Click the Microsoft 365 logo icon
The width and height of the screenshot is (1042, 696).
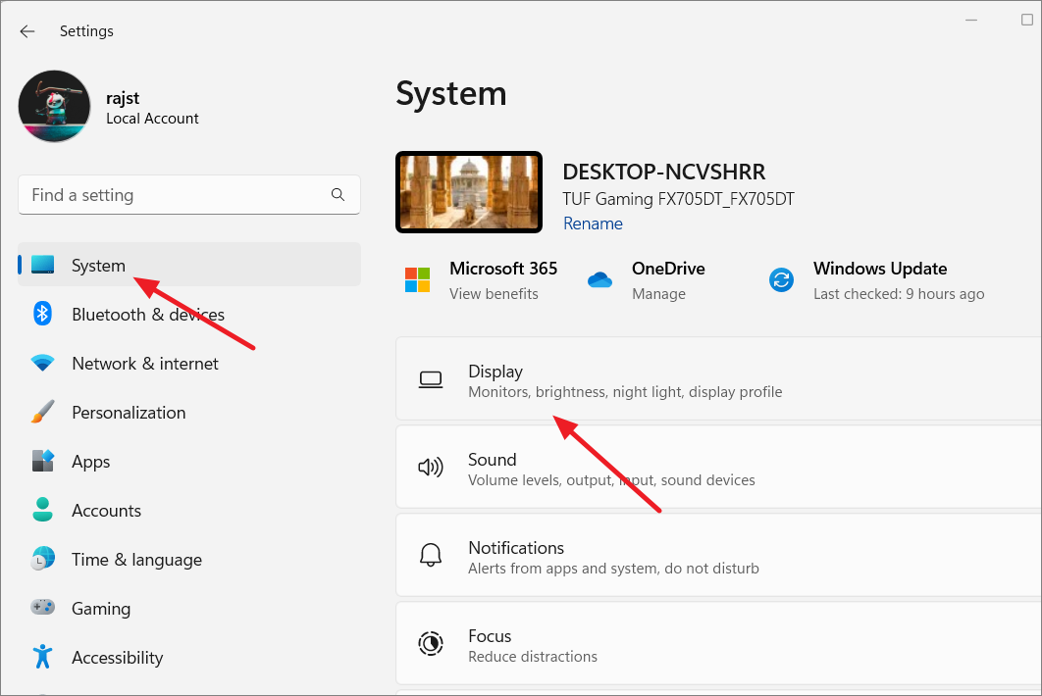(417, 279)
